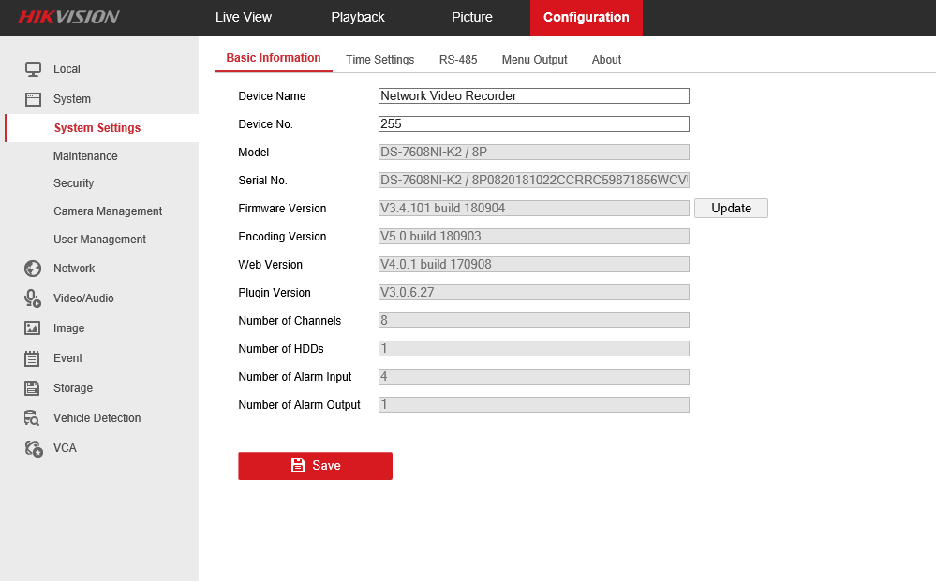Open the About tab
Screen dimensions: 936x581
pos(606,60)
